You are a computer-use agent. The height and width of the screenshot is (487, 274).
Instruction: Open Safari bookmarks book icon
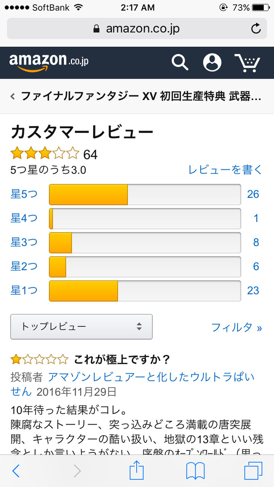195,472
